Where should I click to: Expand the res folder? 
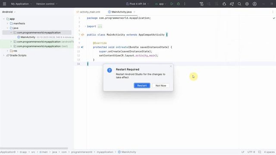tap(7, 51)
